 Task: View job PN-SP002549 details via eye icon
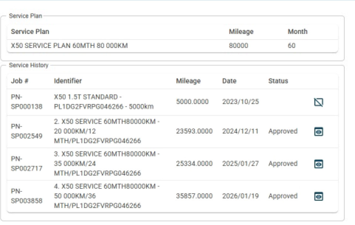tap(318, 132)
